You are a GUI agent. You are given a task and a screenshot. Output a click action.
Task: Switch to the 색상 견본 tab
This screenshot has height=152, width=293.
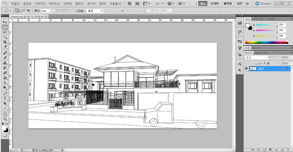click(x=258, y=19)
